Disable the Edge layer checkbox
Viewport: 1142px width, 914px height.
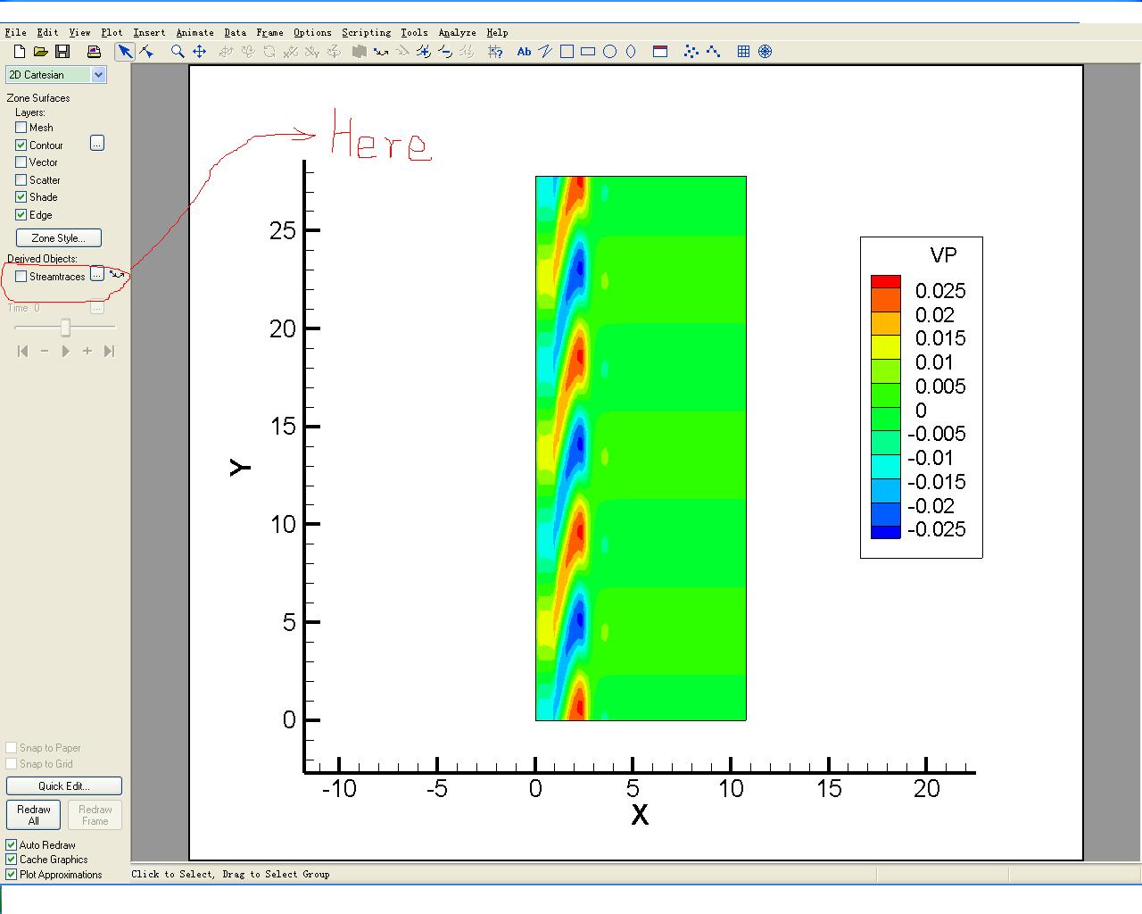point(21,214)
